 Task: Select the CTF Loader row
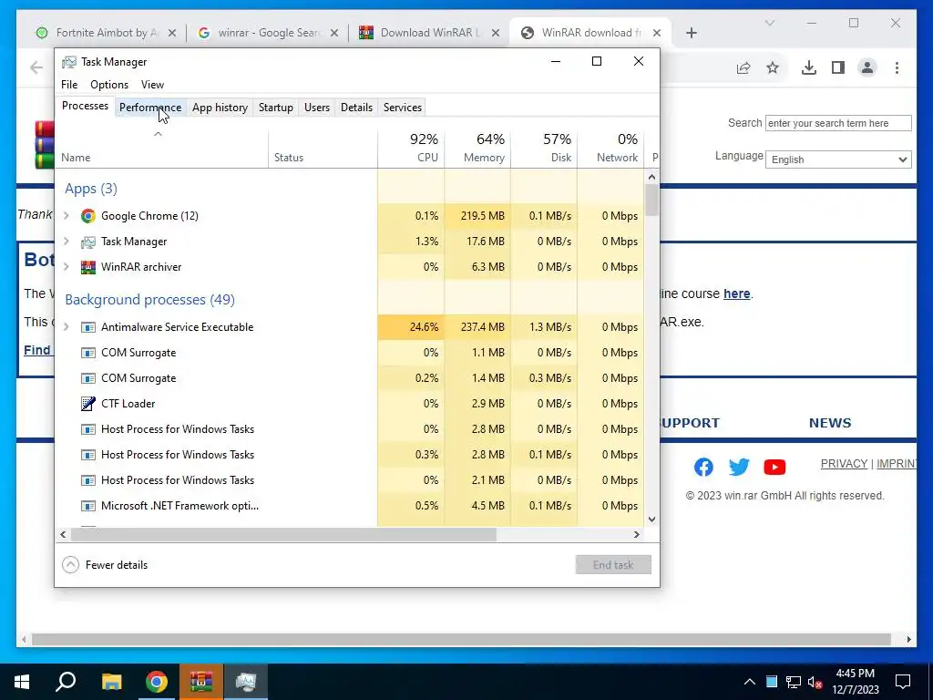point(350,404)
